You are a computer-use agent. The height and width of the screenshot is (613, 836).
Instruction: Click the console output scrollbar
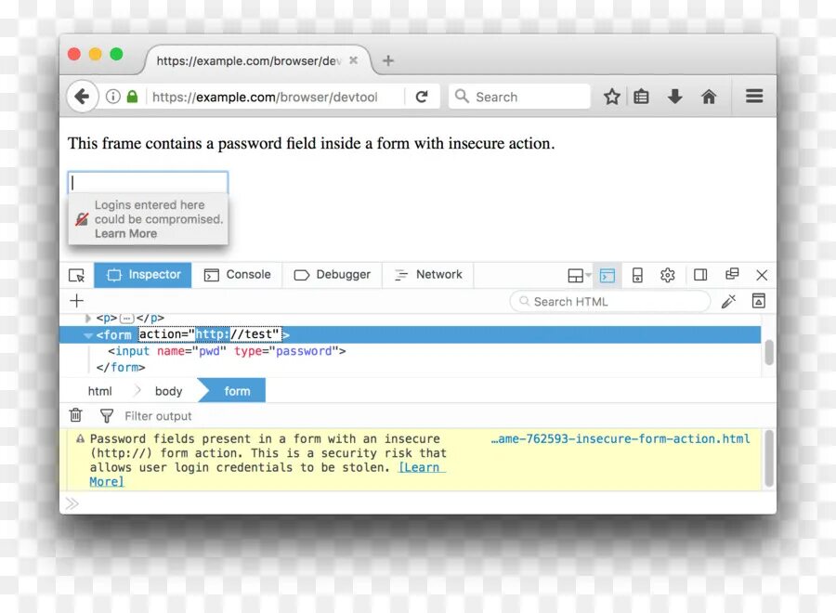(x=769, y=459)
